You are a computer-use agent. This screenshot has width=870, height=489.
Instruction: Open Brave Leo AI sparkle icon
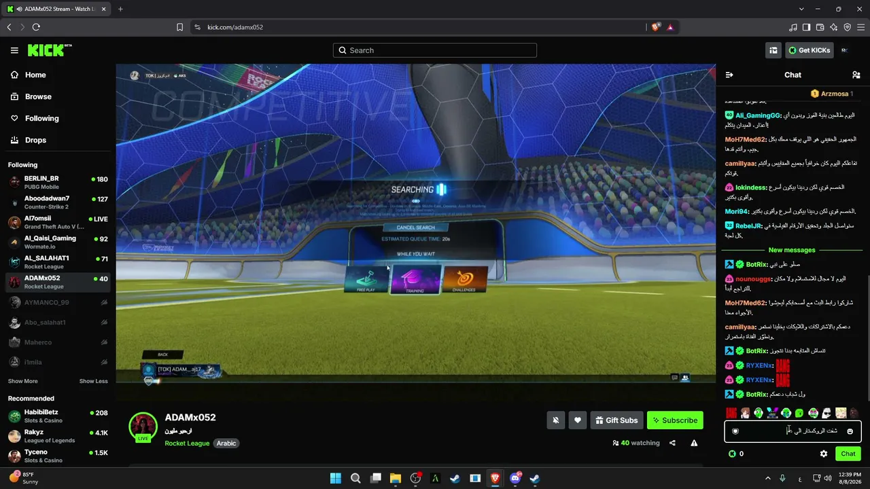833,27
